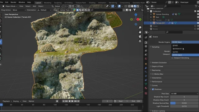This screenshot has height=112, width=199.
Task: Switch to the Shading workspace tab
Action: click(x=92, y=3)
